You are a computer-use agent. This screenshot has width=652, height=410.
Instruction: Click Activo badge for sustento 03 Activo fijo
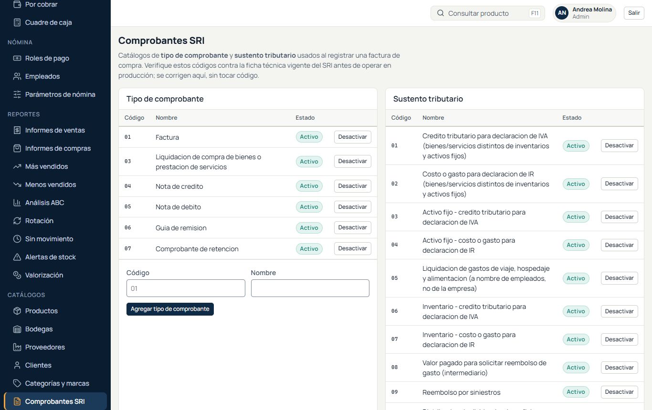pos(576,217)
